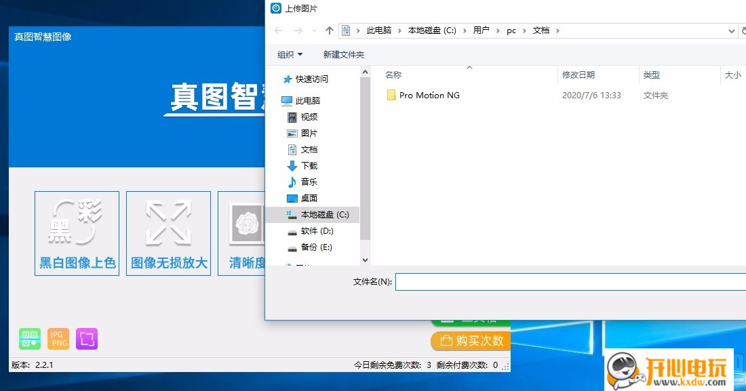Click the 新建文件夹 new folder button
The image size is (746, 391).
344,54
